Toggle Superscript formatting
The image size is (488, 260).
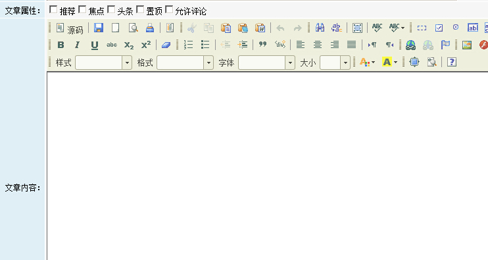tap(146, 45)
